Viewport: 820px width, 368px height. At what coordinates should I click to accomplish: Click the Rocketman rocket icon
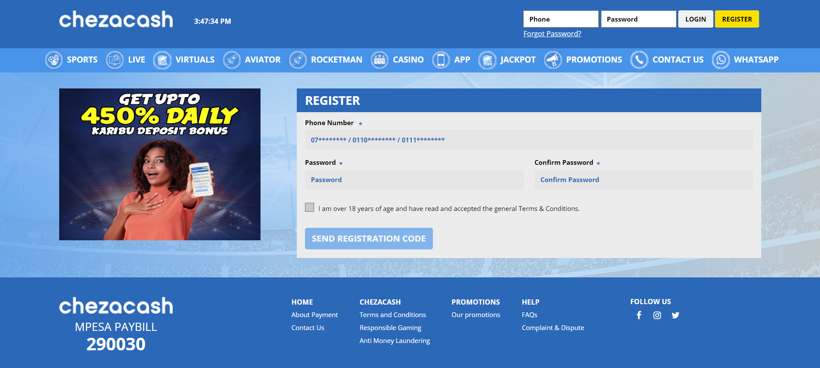(298, 60)
